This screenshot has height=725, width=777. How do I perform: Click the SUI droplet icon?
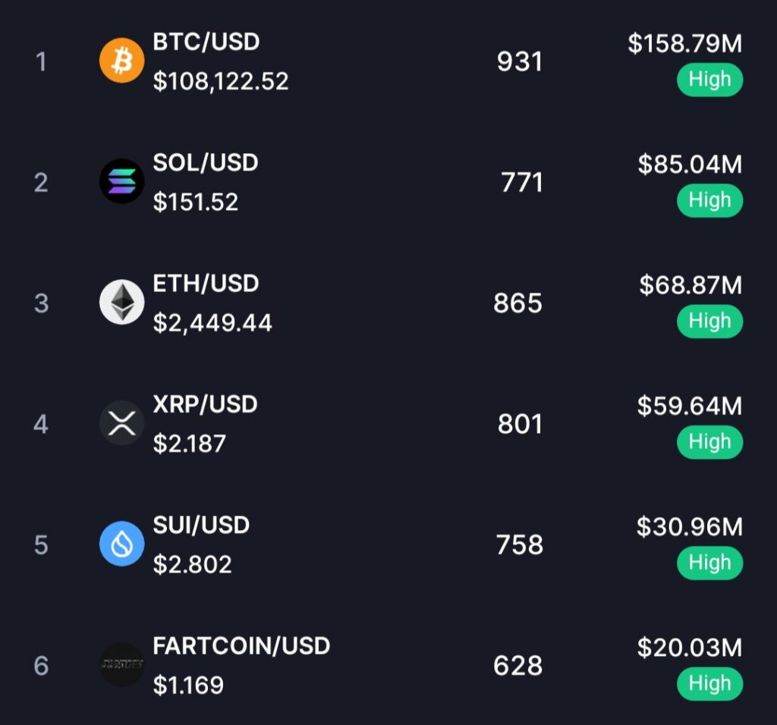pos(121,544)
